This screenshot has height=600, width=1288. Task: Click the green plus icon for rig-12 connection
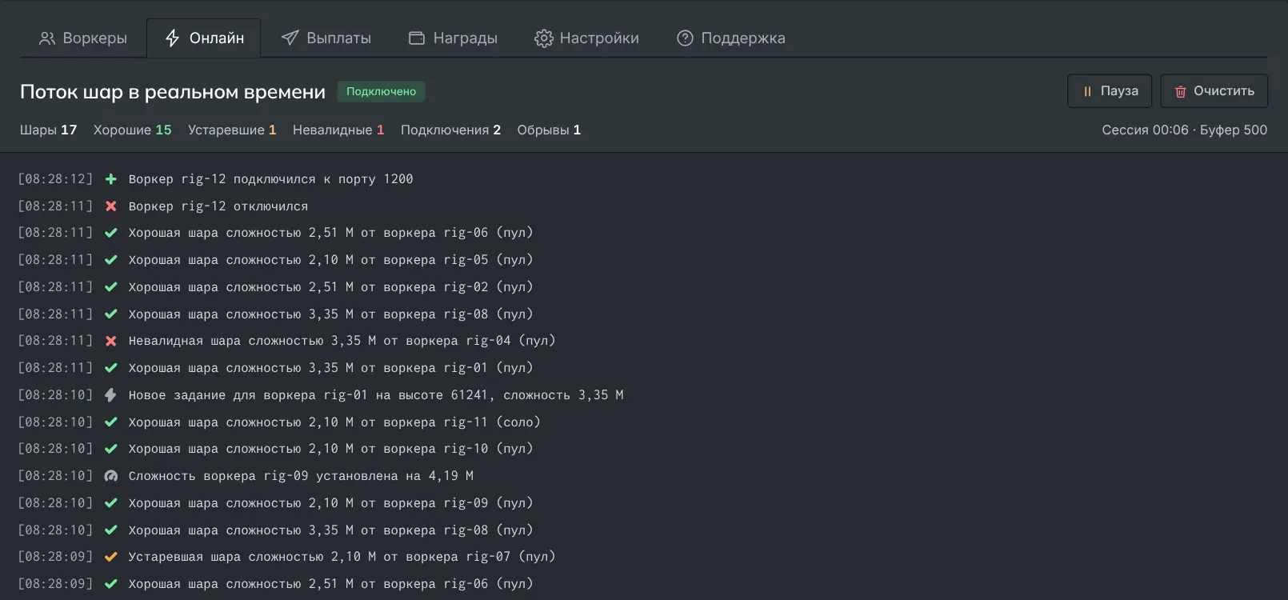[111, 179]
